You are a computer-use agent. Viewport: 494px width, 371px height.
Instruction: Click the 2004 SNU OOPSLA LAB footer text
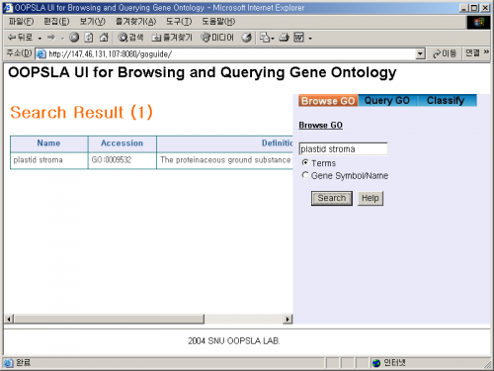[234, 341]
